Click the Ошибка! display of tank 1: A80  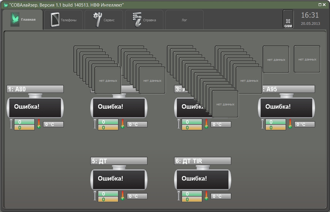pos(35,108)
